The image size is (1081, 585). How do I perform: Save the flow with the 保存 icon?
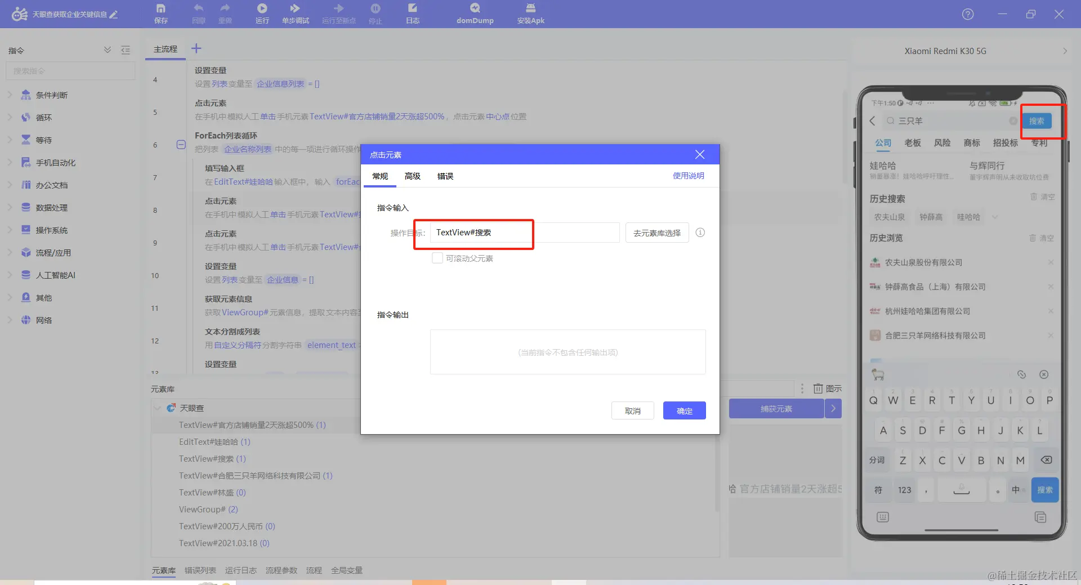click(161, 14)
